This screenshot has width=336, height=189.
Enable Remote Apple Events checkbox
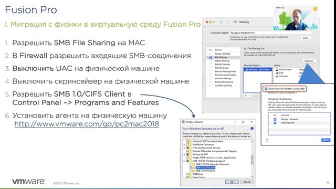point(211,75)
